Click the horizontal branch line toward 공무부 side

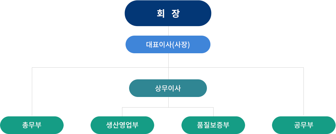[x=236, y=68]
